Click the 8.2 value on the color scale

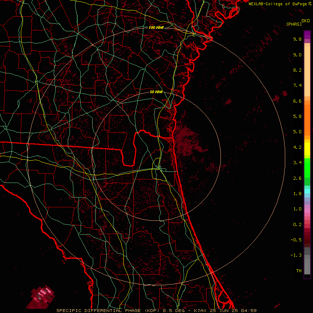297,70
